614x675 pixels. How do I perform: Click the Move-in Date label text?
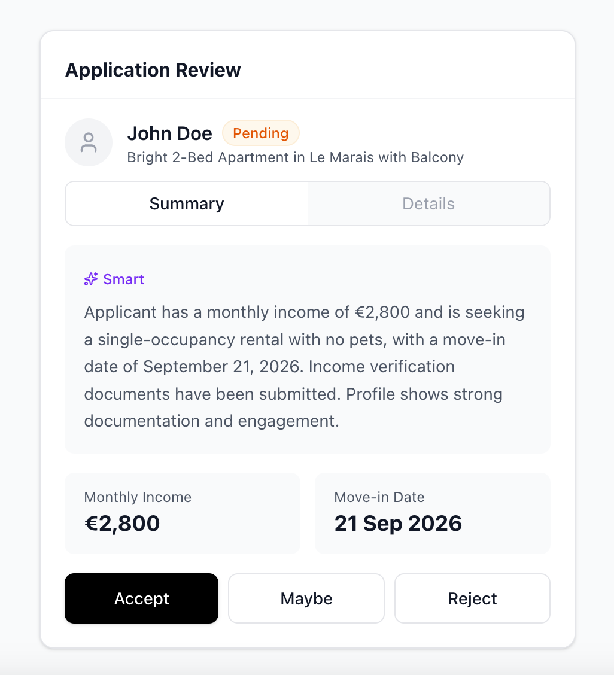379,497
